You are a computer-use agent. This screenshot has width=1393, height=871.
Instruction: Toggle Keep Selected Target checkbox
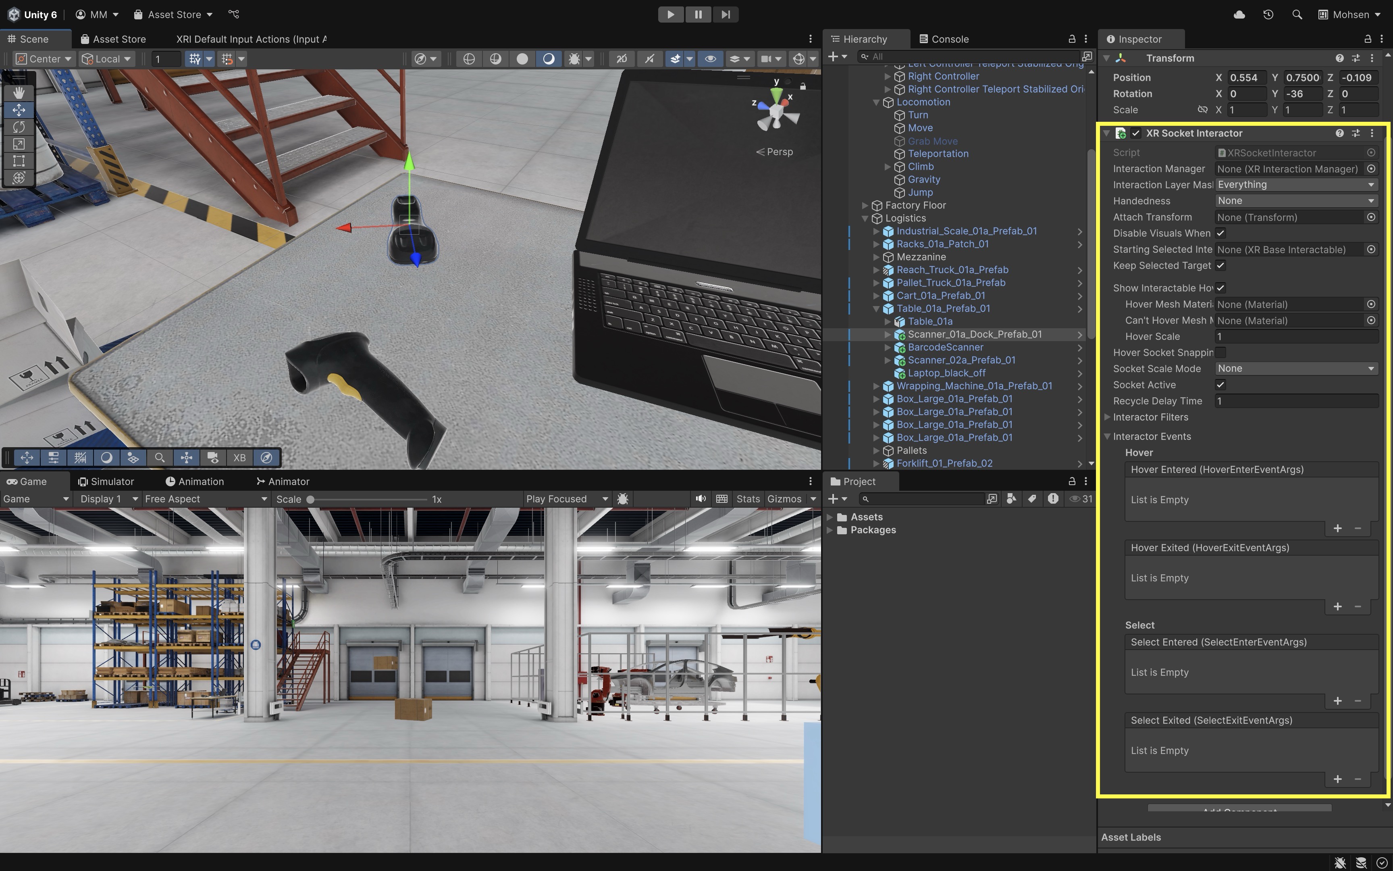[1220, 265]
